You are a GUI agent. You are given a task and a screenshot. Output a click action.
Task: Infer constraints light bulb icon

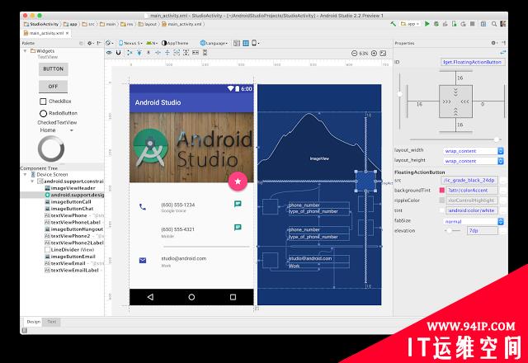pos(139,53)
